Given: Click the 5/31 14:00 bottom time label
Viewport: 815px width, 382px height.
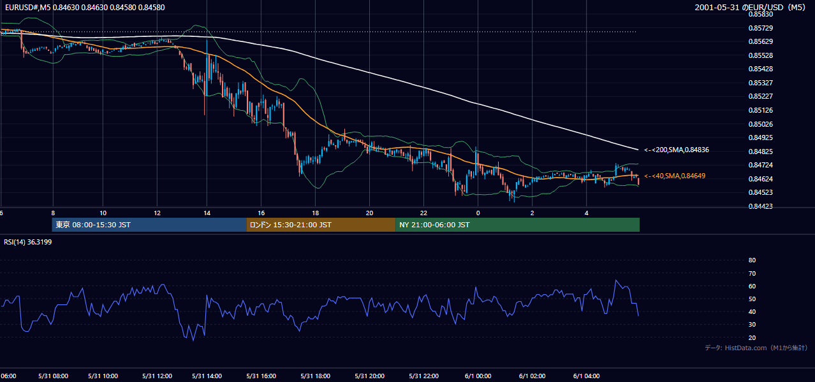Looking at the screenshot, I should coord(207,376).
